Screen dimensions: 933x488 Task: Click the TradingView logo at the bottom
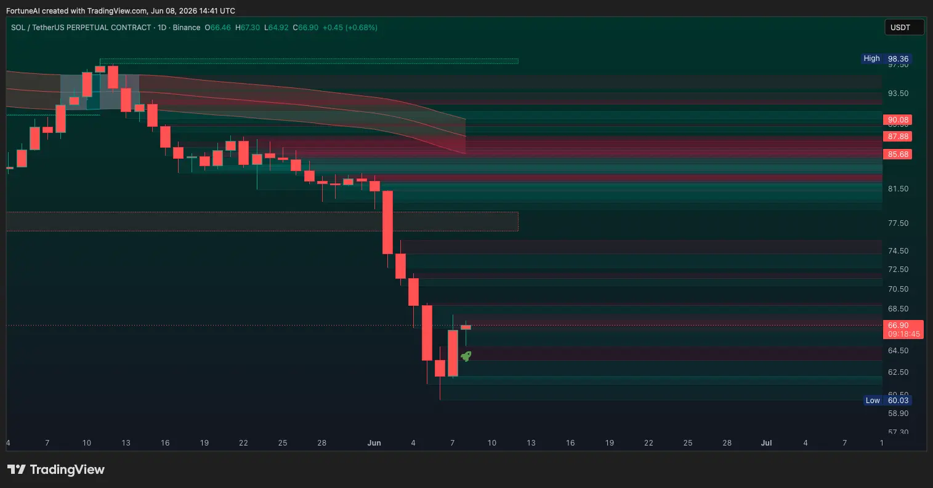[x=56, y=470]
